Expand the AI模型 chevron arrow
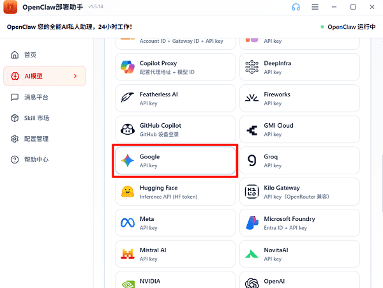 pos(75,76)
